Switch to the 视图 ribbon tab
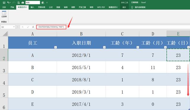The image size is (190, 110). pos(73,7)
